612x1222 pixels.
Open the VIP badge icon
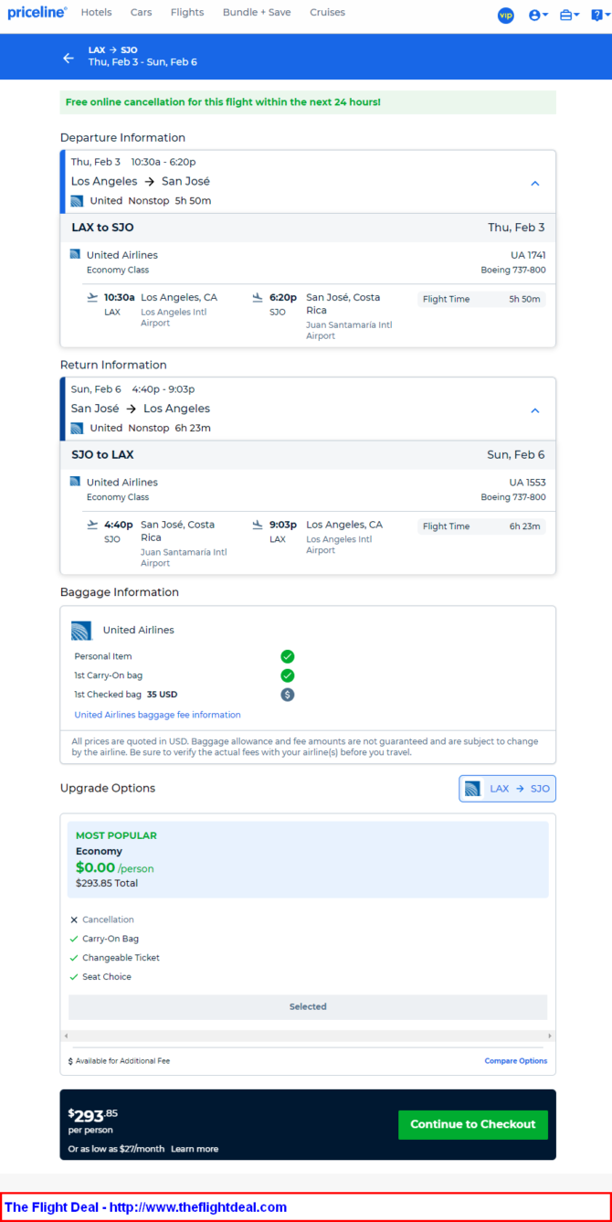click(x=506, y=15)
